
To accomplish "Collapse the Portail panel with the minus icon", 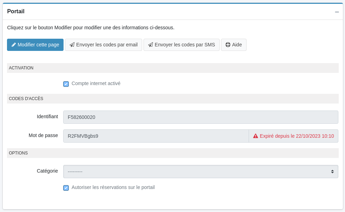I will [x=337, y=12].
